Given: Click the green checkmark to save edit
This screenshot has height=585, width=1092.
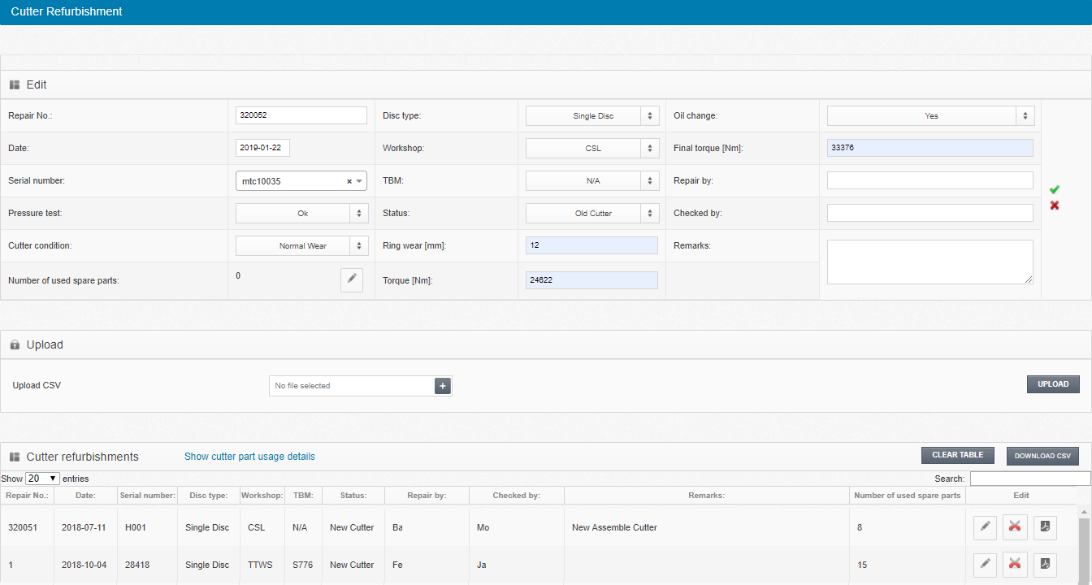Looking at the screenshot, I should pyautogui.click(x=1054, y=189).
